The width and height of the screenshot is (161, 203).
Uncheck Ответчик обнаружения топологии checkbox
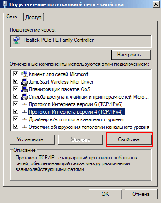click(16, 127)
